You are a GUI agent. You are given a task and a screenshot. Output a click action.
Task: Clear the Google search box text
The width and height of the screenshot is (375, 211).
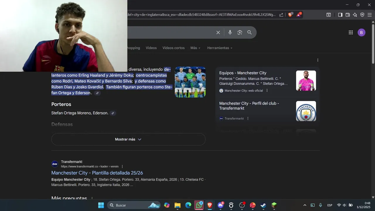click(218, 33)
